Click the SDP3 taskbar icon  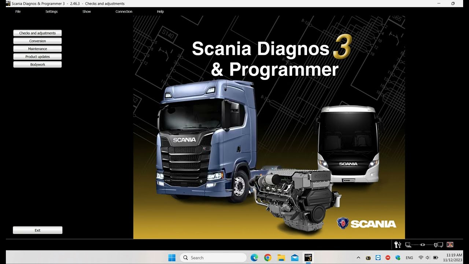point(308,258)
